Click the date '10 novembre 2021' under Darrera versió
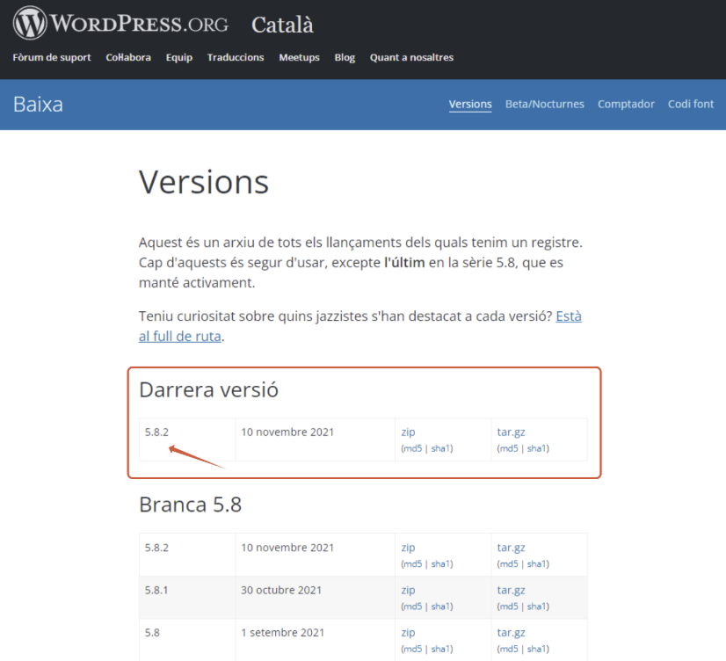 point(287,432)
